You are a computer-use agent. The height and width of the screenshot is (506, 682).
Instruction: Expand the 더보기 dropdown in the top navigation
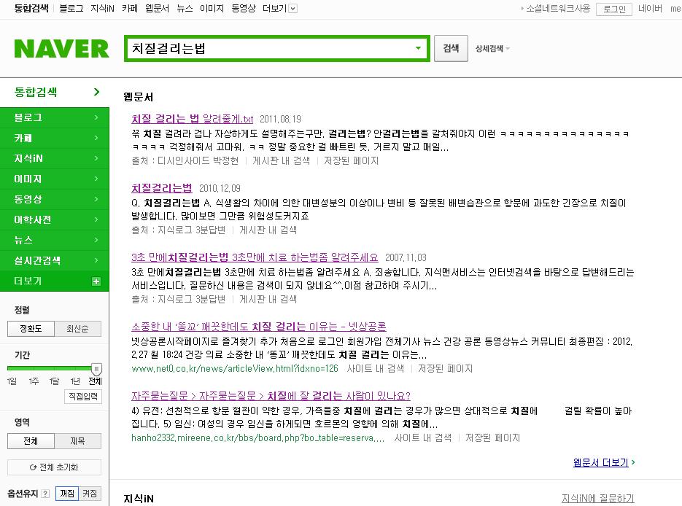280,8
